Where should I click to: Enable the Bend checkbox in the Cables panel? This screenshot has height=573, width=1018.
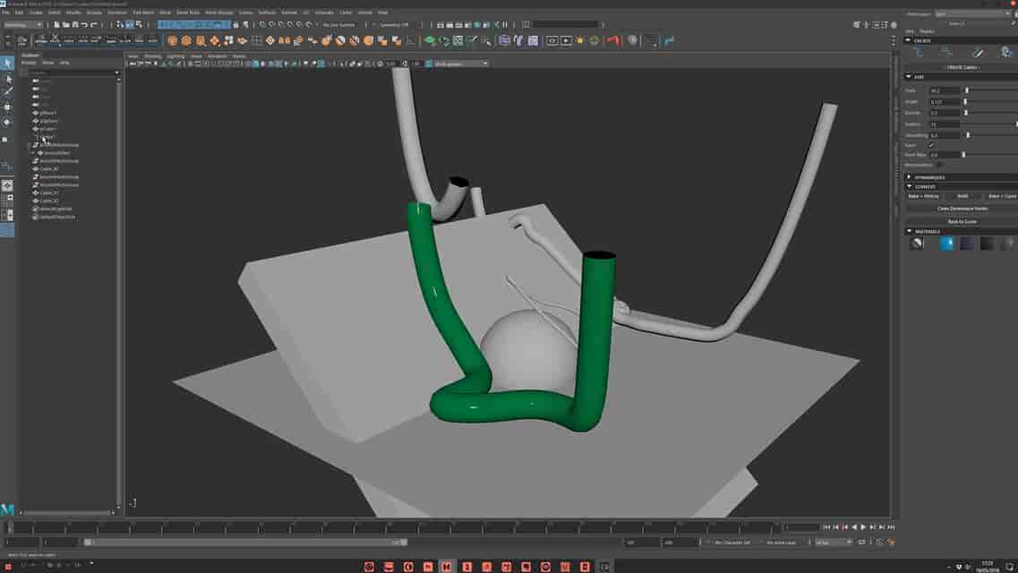coord(931,144)
